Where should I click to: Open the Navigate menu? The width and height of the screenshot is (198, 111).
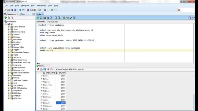25,6
